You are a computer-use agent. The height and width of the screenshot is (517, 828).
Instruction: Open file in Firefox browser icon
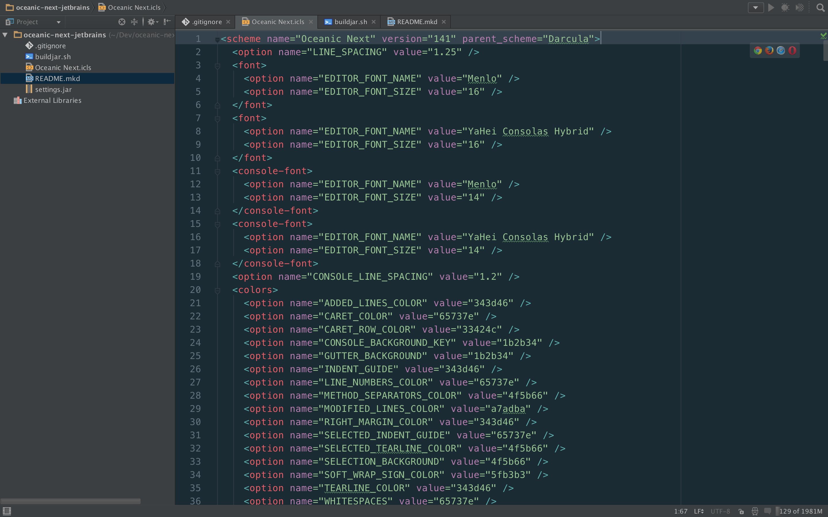point(769,51)
